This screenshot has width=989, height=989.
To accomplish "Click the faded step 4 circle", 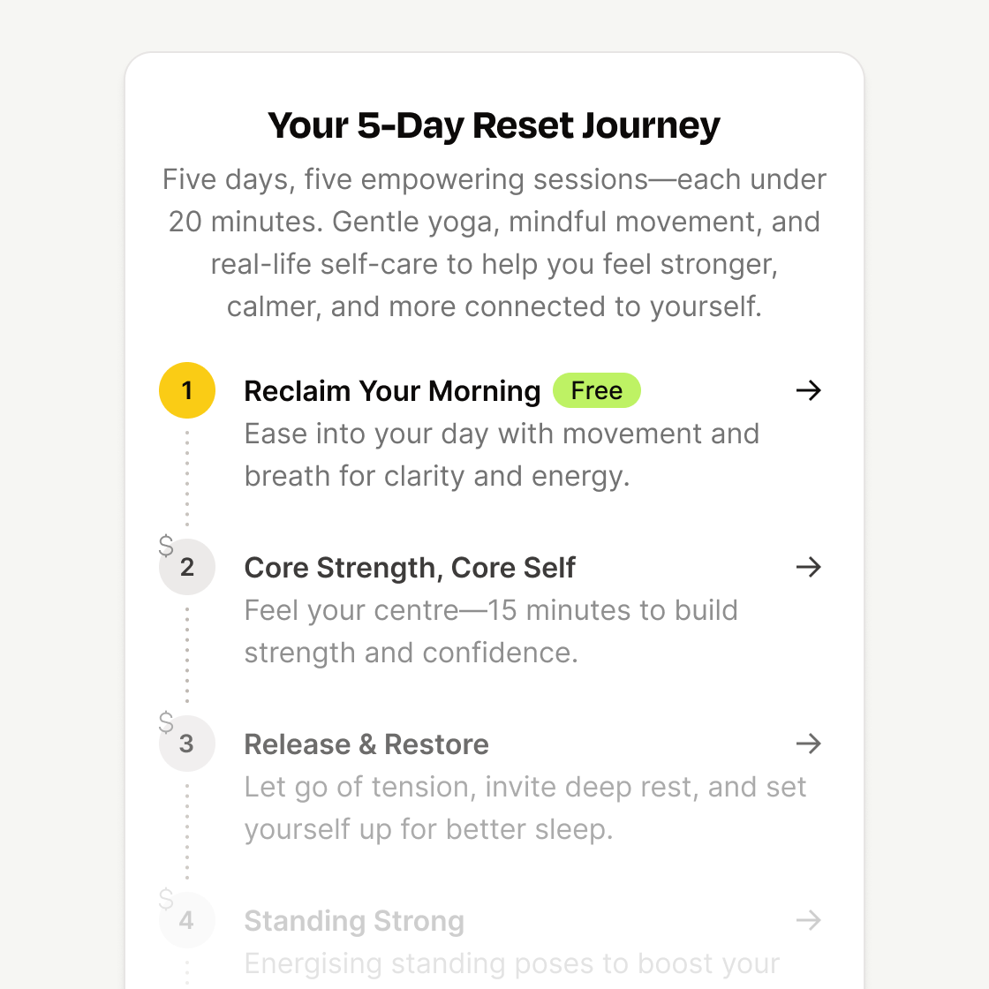I will pyautogui.click(x=187, y=920).
